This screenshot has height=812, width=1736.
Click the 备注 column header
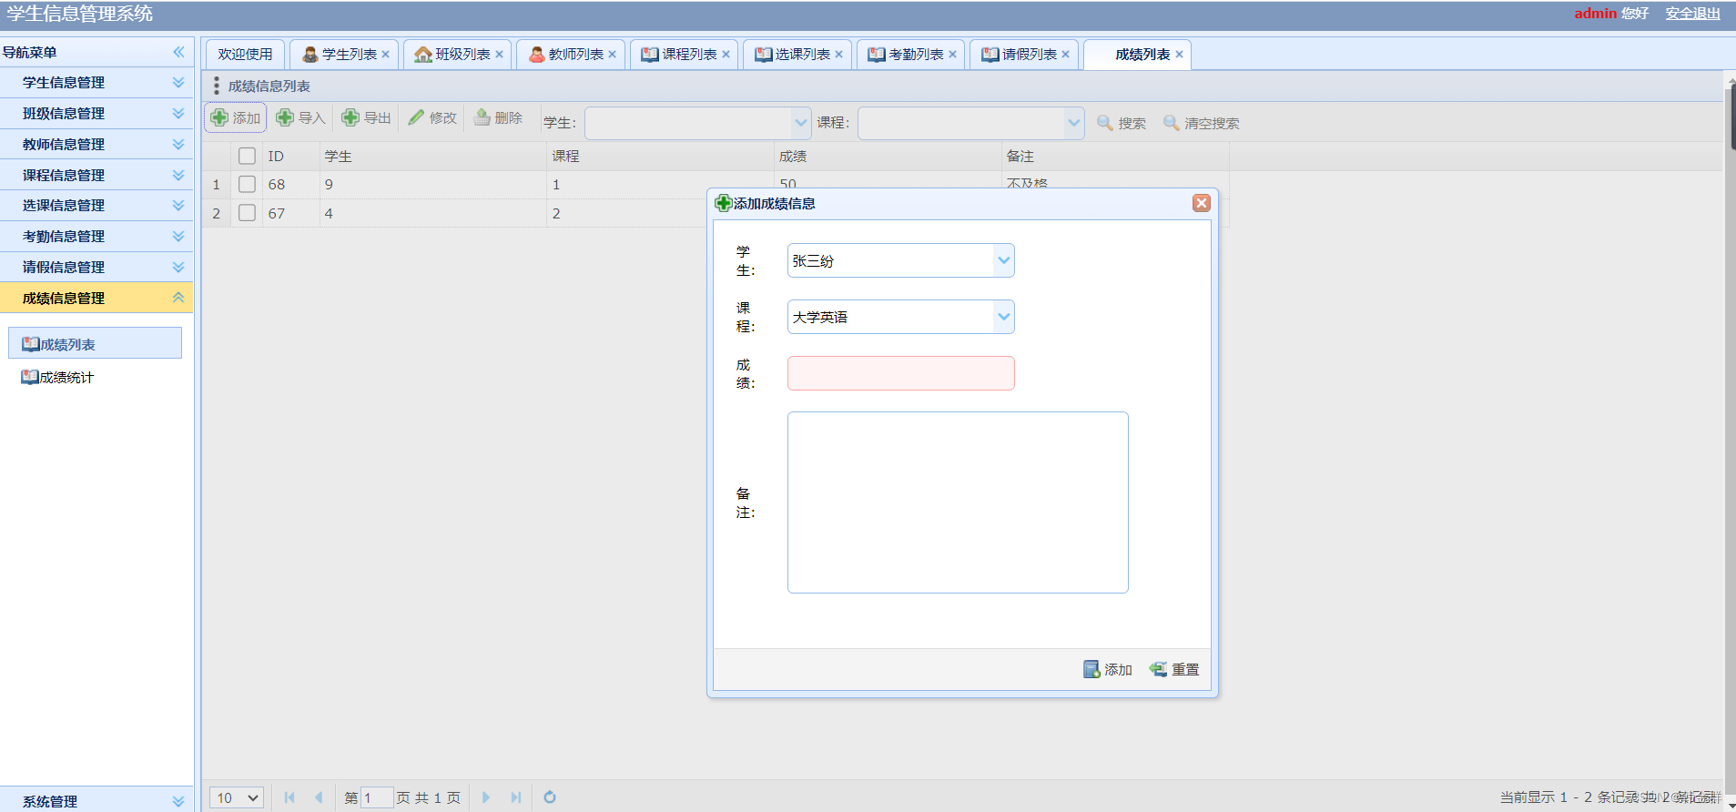click(x=1115, y=156)
